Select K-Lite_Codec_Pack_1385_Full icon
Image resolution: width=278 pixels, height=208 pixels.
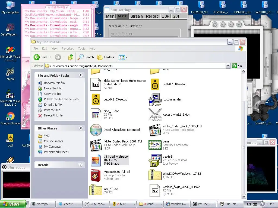pyautogui.click(x=155, y=130)
